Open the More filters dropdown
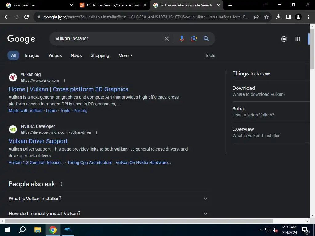Screen dimensions: 315x236 coord(126,55)
